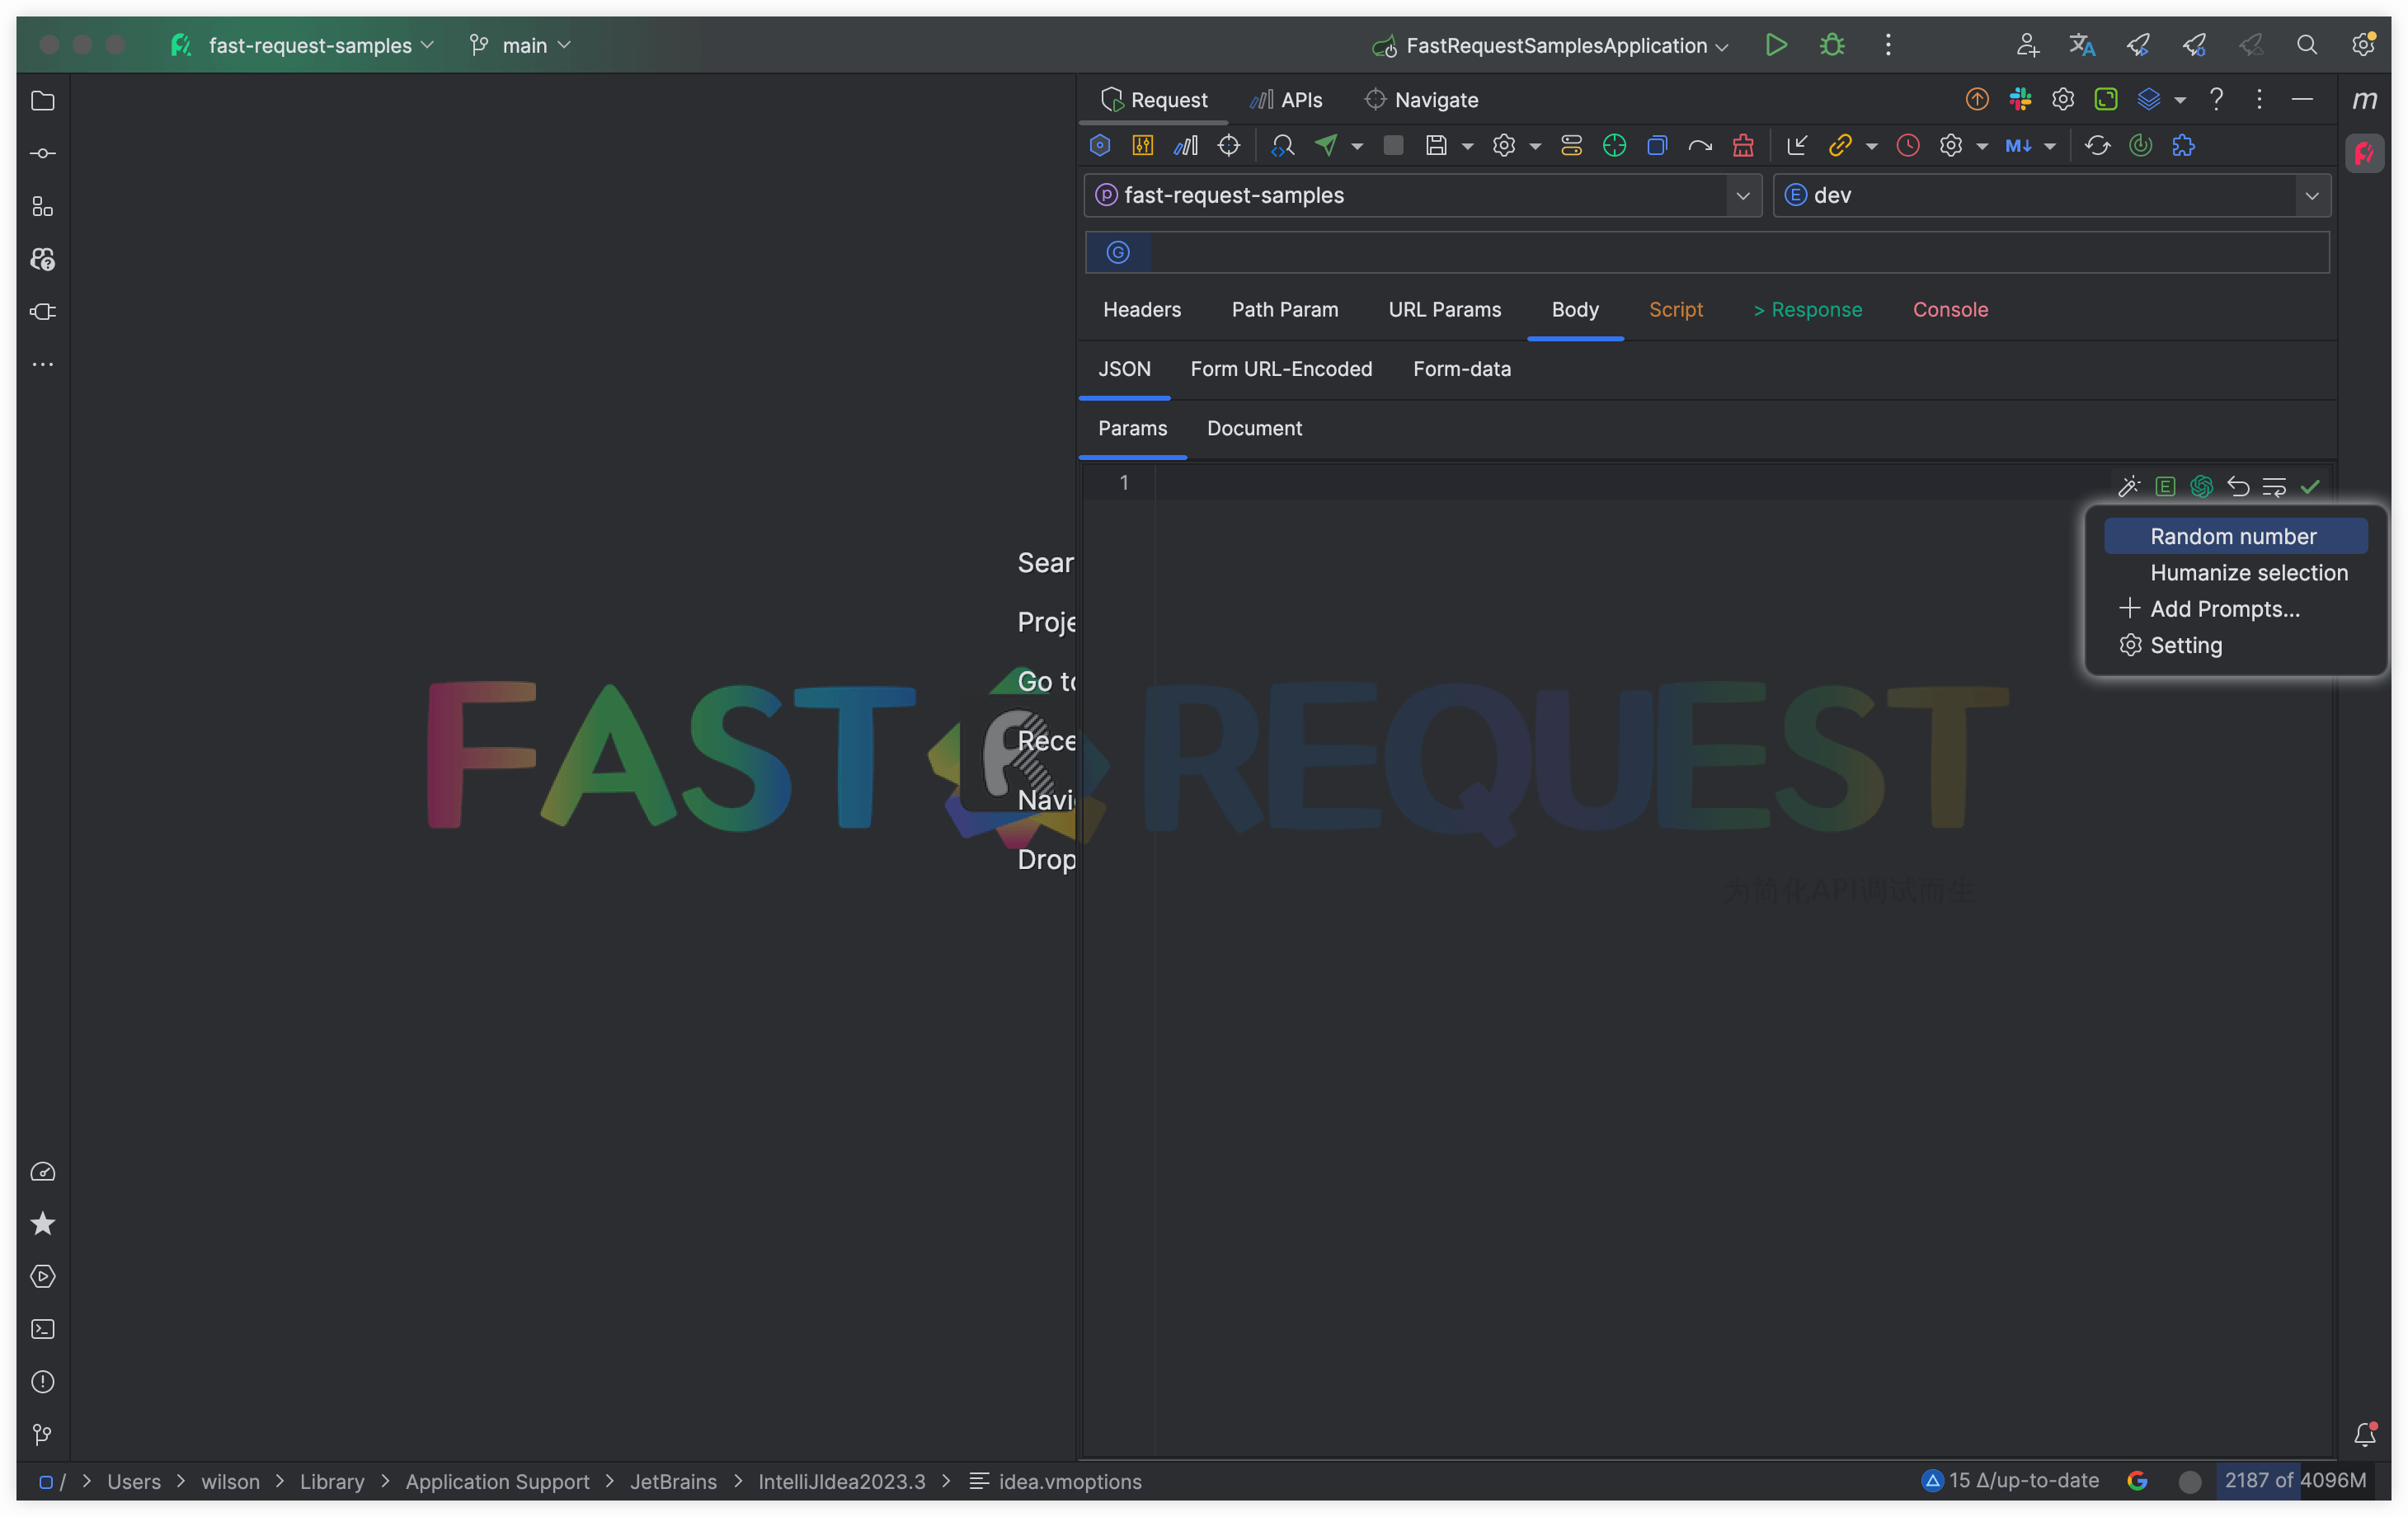Toggle soft-wrap icon in editor toolbar
Image resolution: width=2408 pixels, height=1517 pixels.
[2274, 486]
